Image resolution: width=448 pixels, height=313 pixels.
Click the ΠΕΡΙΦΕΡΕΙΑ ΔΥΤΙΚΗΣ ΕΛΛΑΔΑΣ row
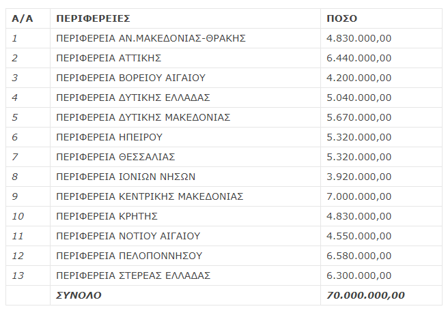[224, 98]
